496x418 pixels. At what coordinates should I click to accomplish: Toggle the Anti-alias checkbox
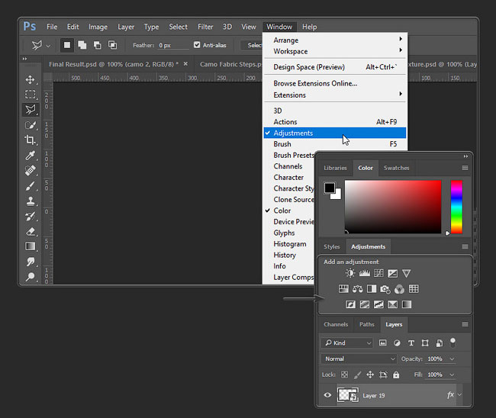197,45
